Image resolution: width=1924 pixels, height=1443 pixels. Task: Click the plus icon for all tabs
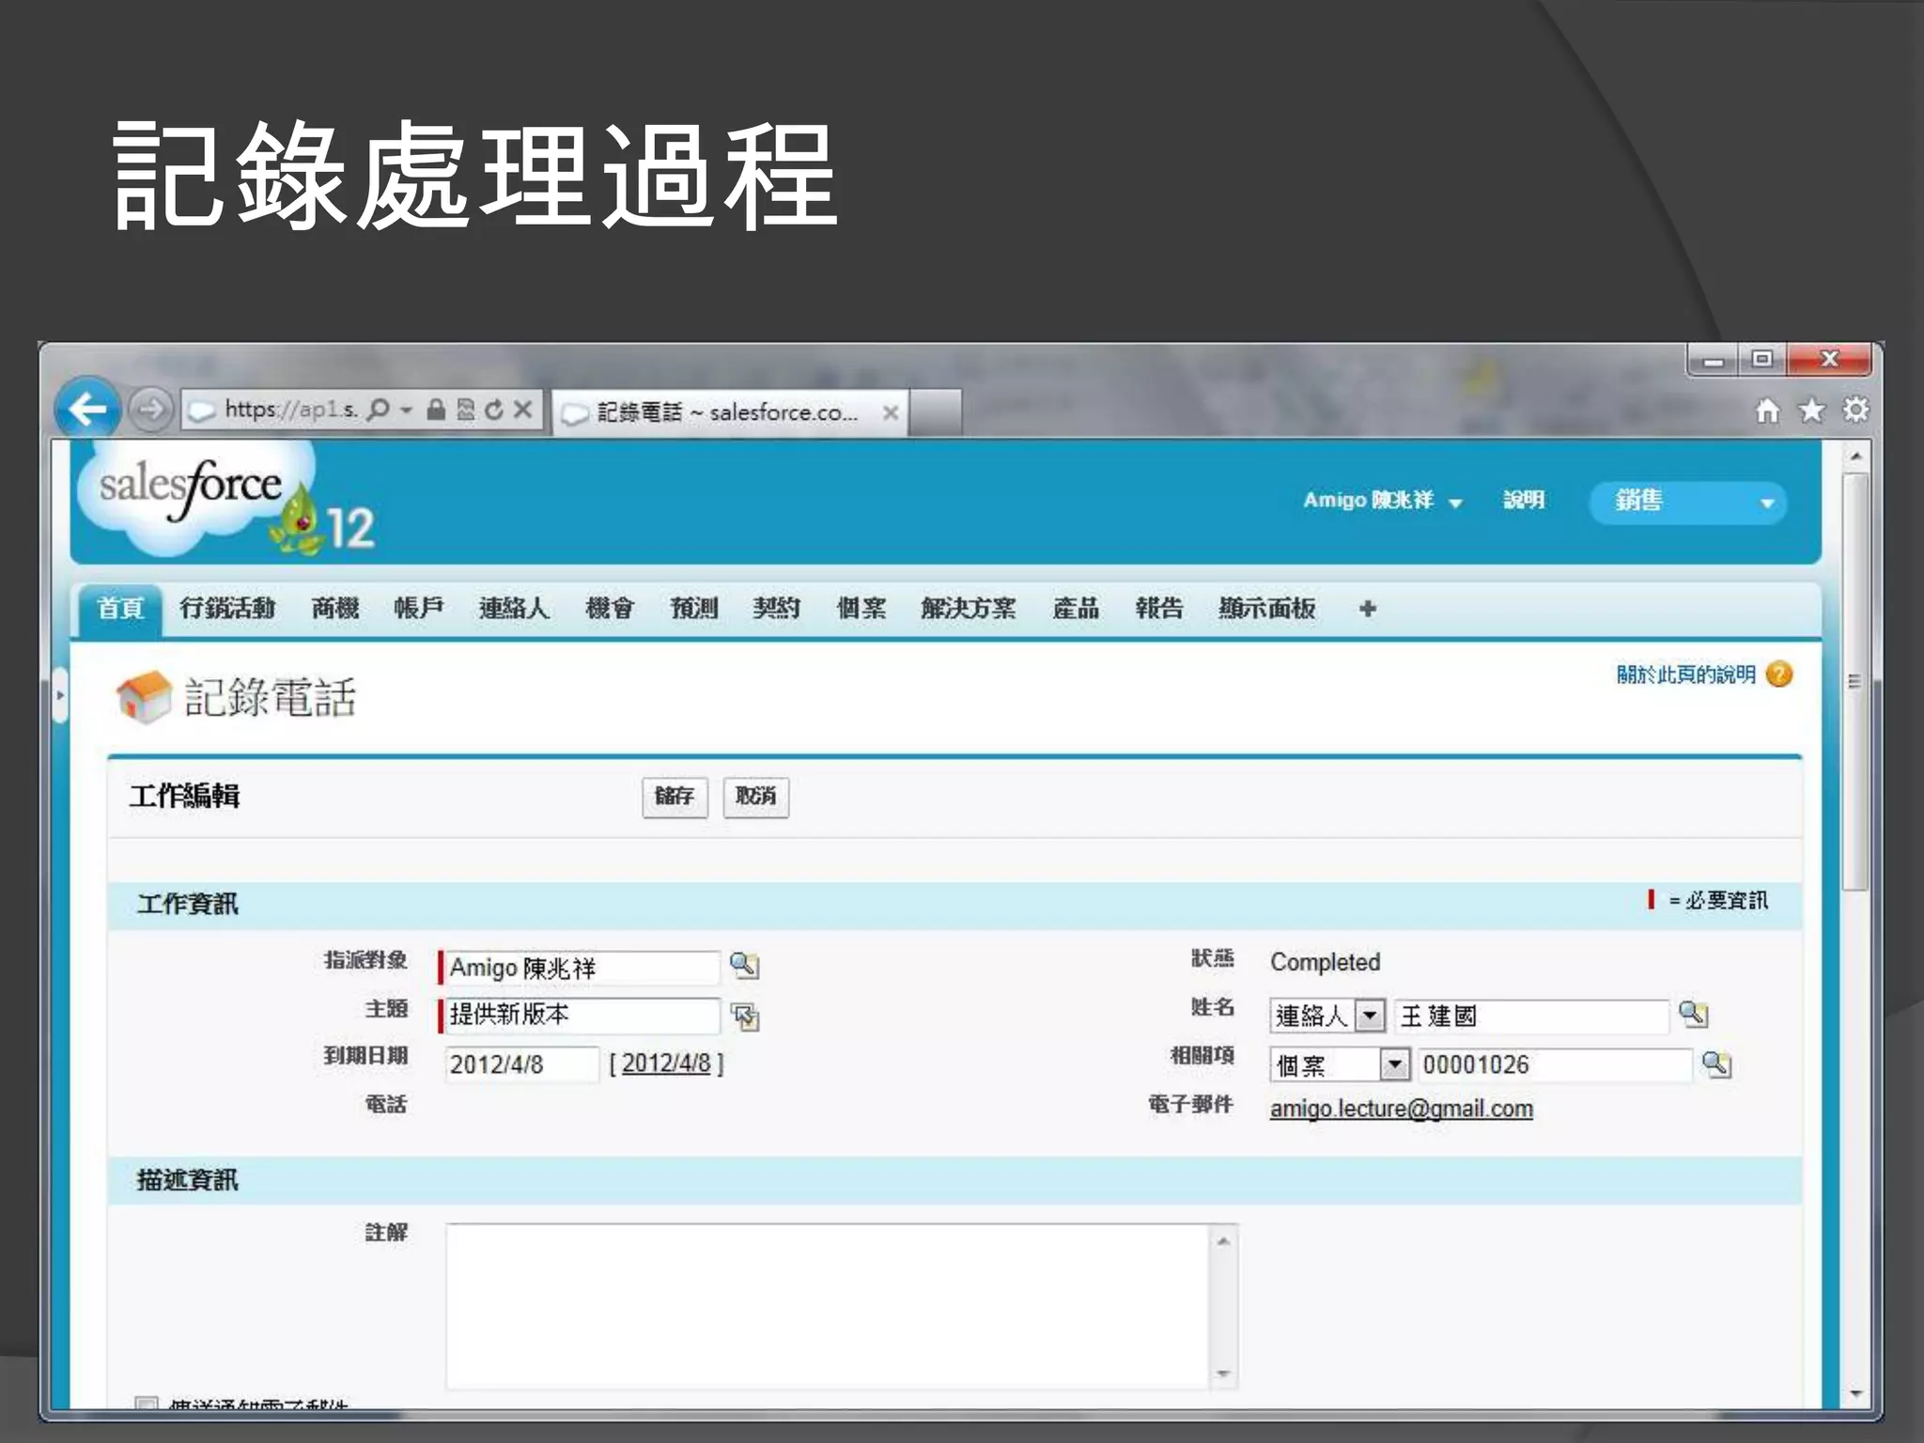coord(1368,609)
